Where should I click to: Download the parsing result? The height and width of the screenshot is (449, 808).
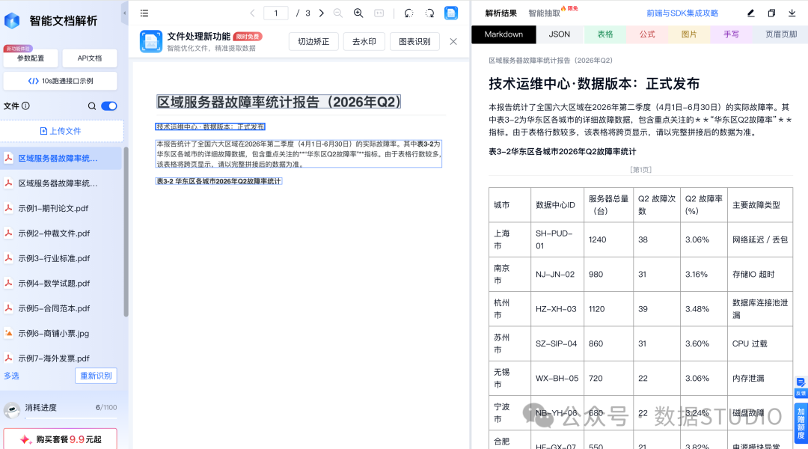[x=792, y=13]
